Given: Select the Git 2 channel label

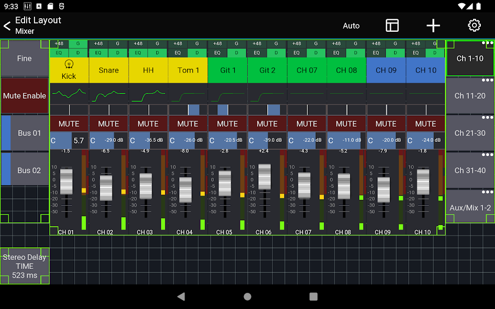Looking at the screenshot, I should click(268, 70).
